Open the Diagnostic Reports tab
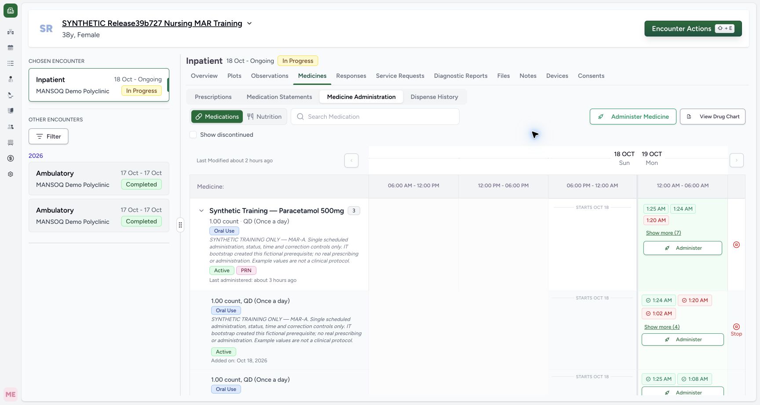Screen dimensions: 760x405 (x=460, y=76)
